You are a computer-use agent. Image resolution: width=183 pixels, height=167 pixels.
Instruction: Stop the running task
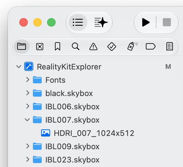click(x=167, y=22)
